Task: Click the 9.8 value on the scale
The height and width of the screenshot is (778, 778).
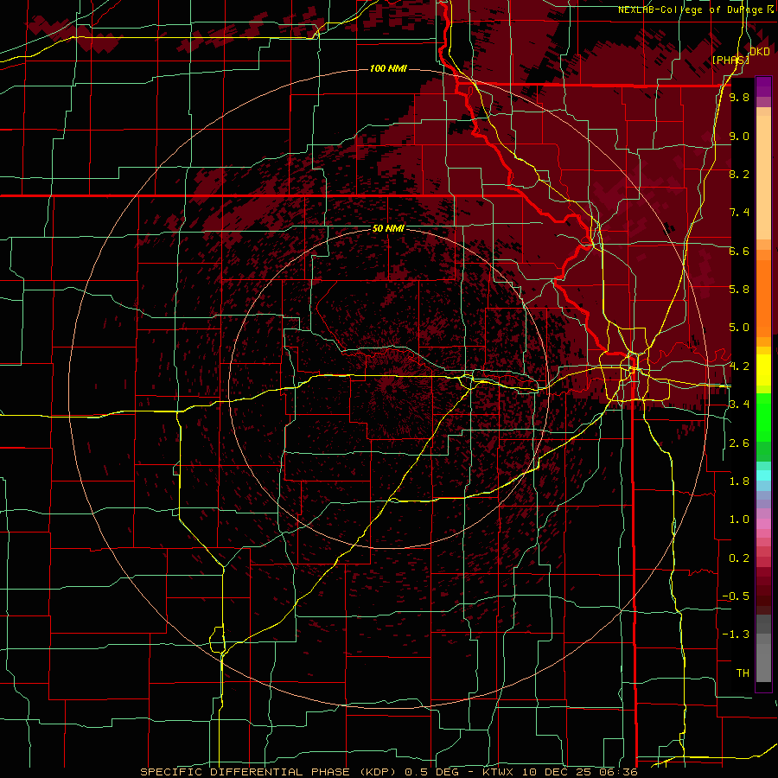Action: (739, 98)
